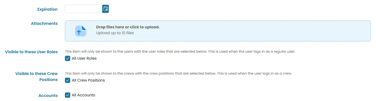Click the Accounts field label

[x=48, y=95]
